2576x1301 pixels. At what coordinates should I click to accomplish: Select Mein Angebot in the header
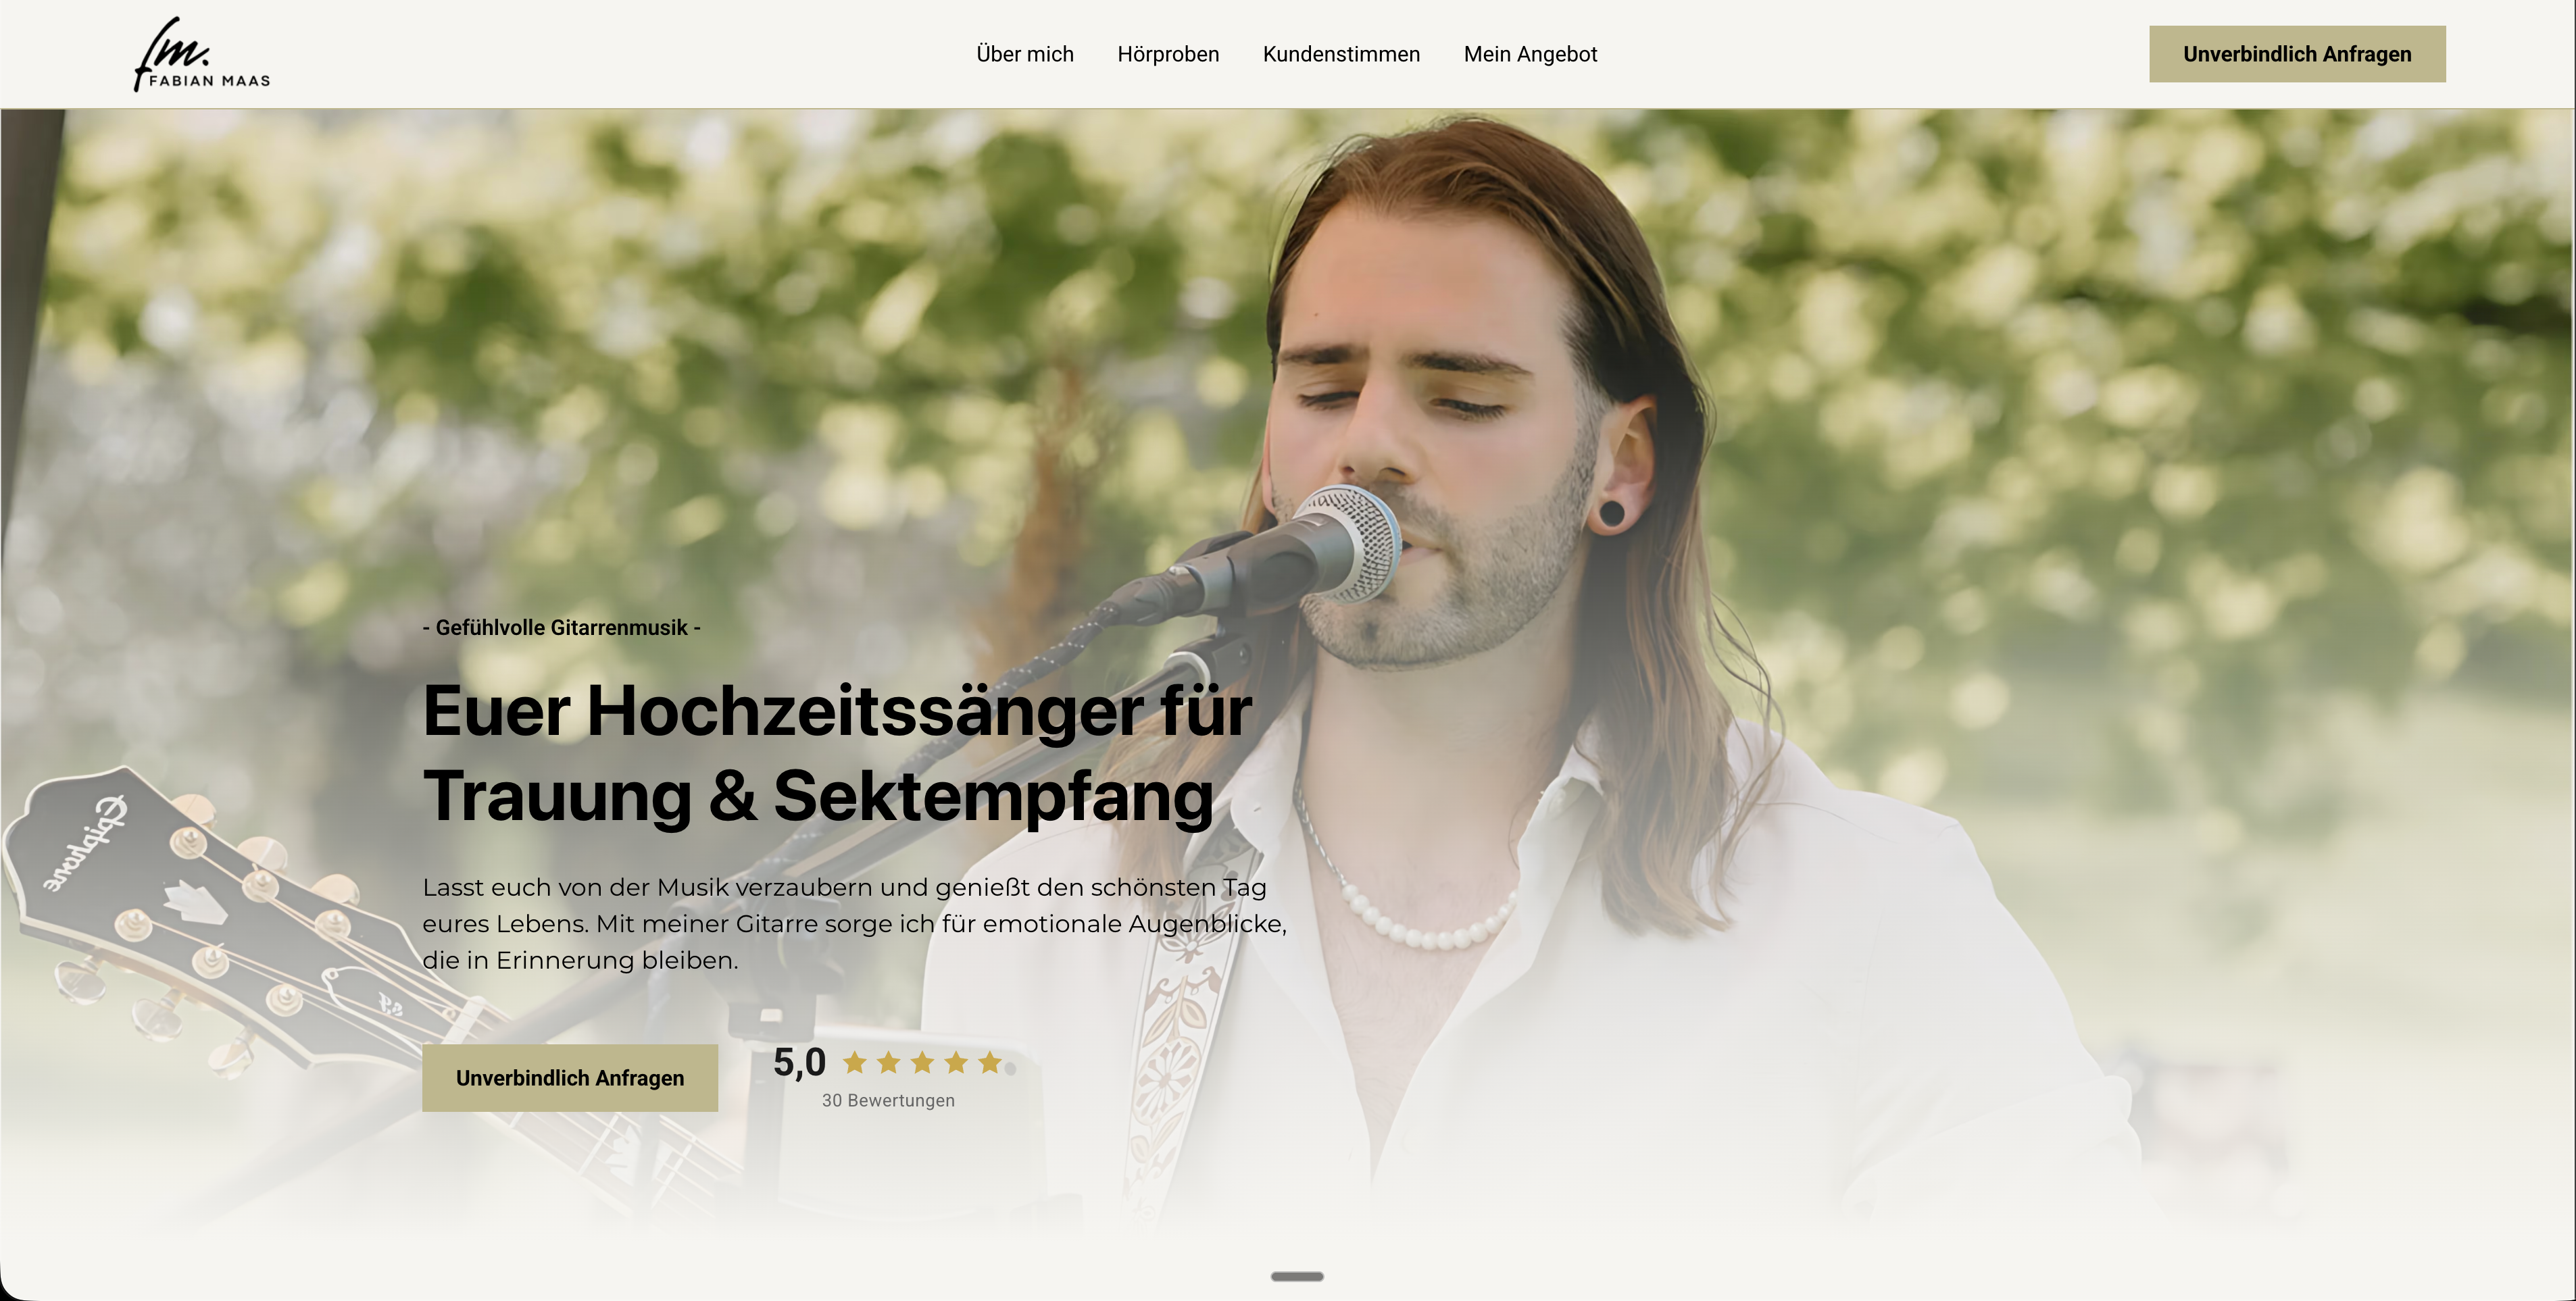(x=1530, y=54)
